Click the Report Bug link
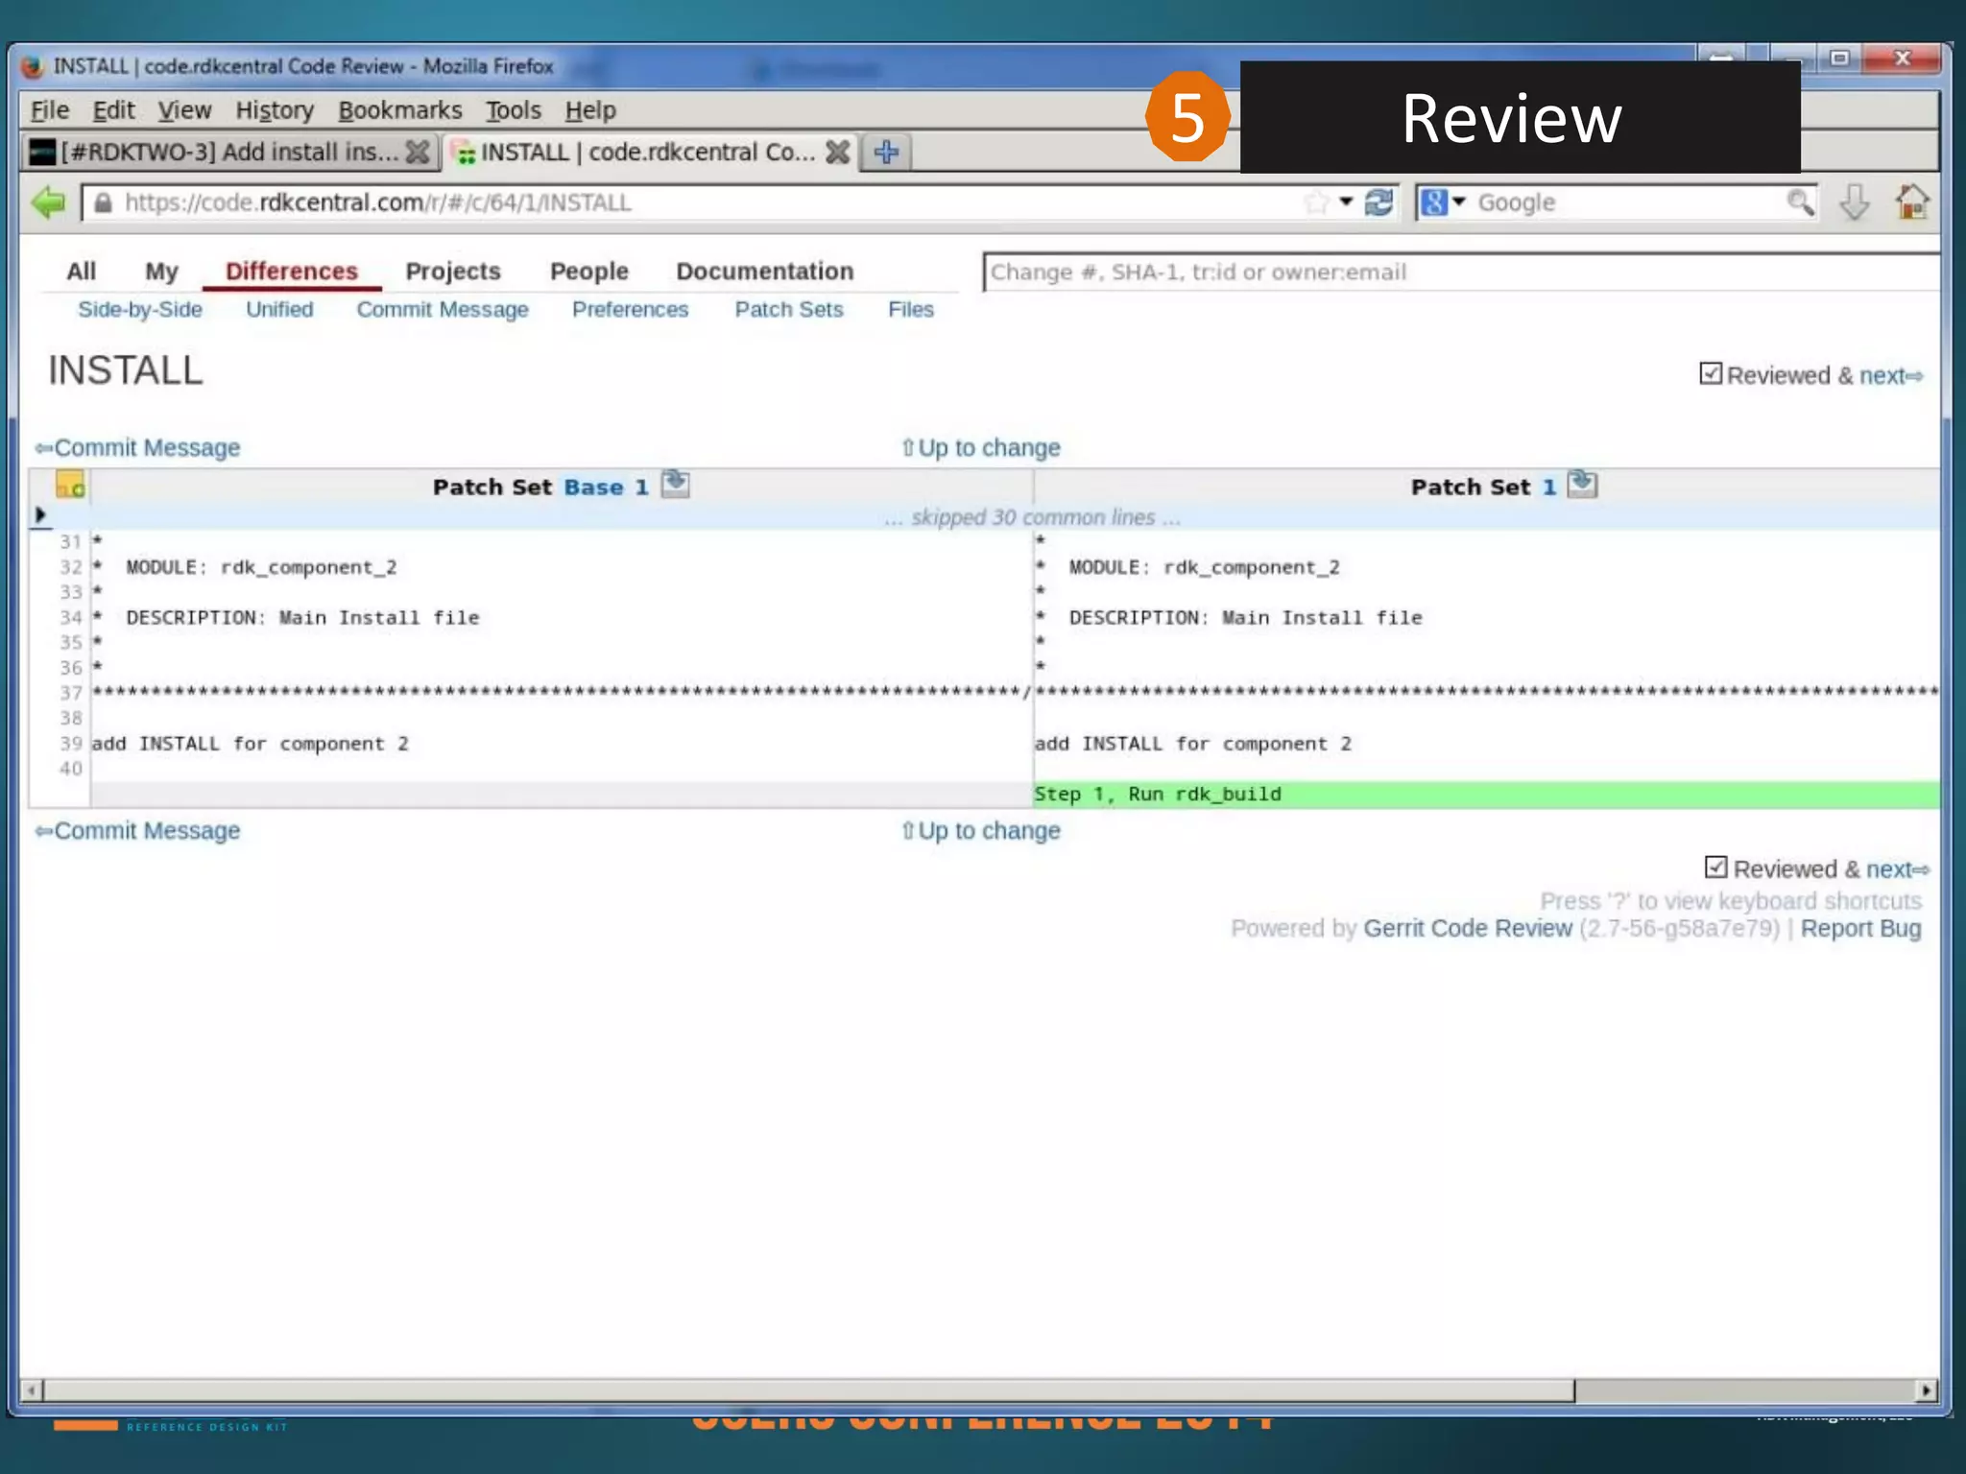1966x1474 pixels. point(1860,928)
